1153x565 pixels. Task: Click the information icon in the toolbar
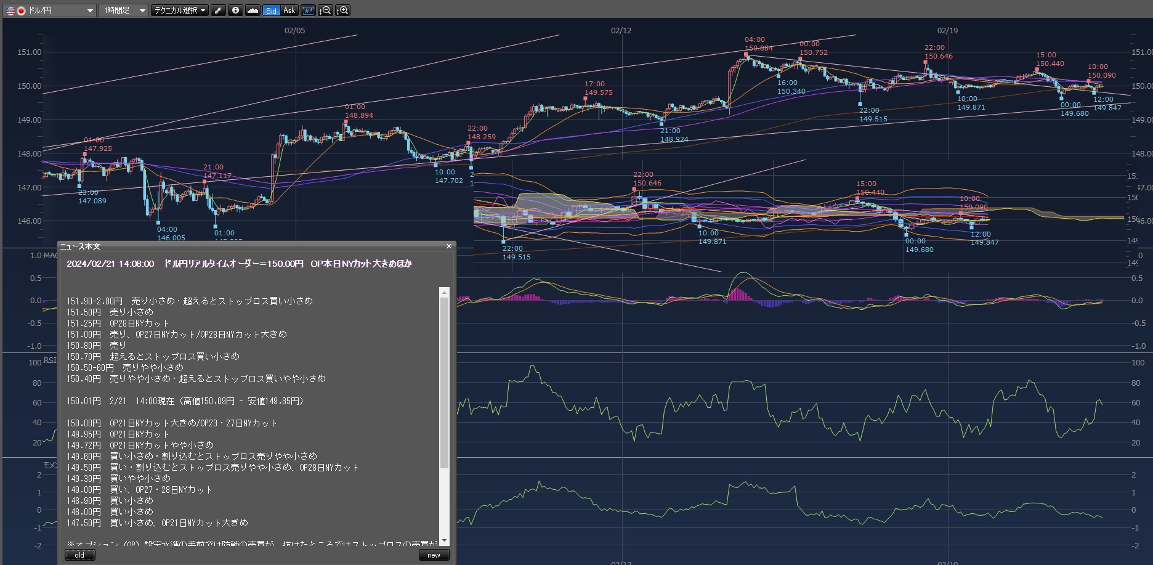coord(235,10)
